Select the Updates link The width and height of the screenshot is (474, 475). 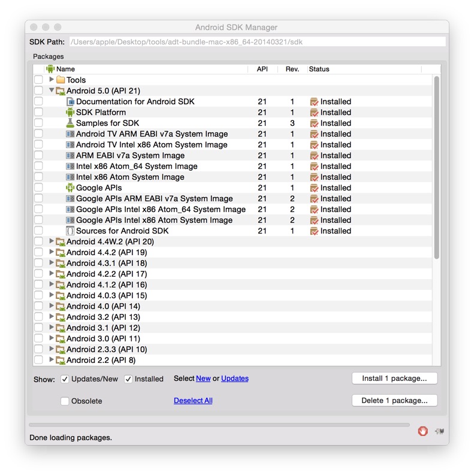pyautogui.click(x=234, y=379)
